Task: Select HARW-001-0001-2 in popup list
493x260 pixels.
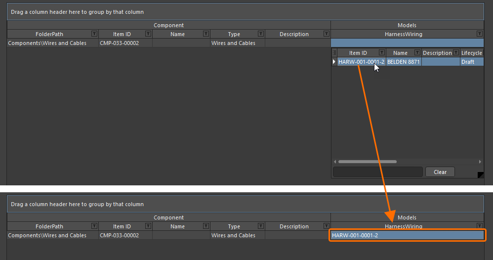Action: click(x=361, y=62)
